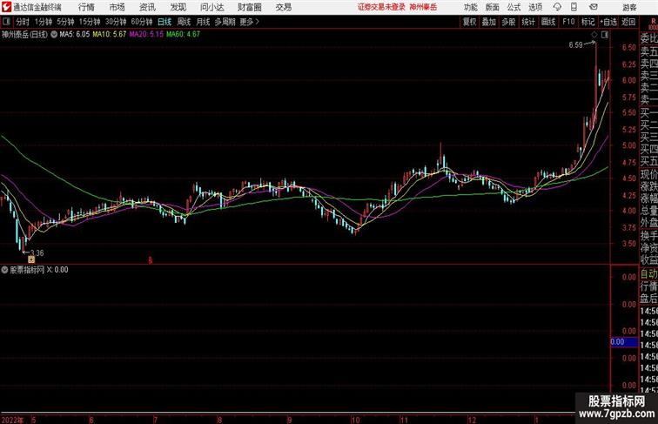
Task: Click the customer service headset icon
Action: pyautogui.click(x=557, y=7)
